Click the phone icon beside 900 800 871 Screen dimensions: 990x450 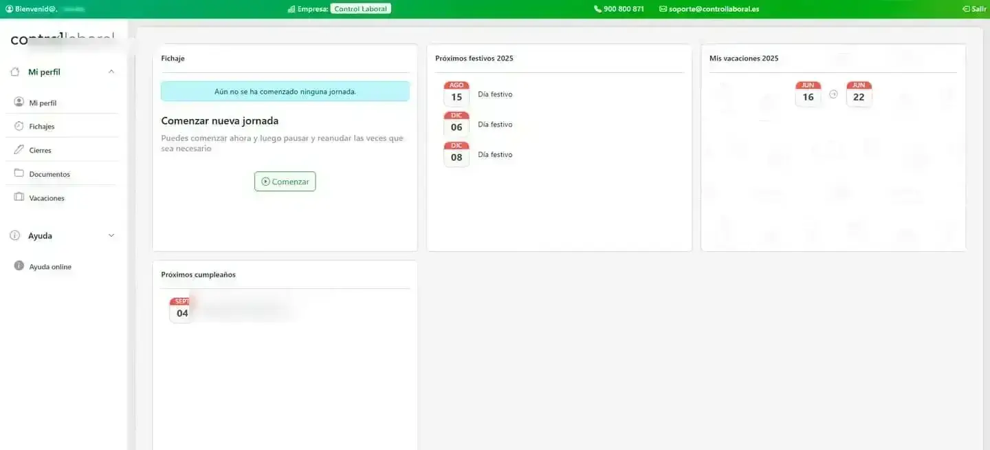pos(597,9)
